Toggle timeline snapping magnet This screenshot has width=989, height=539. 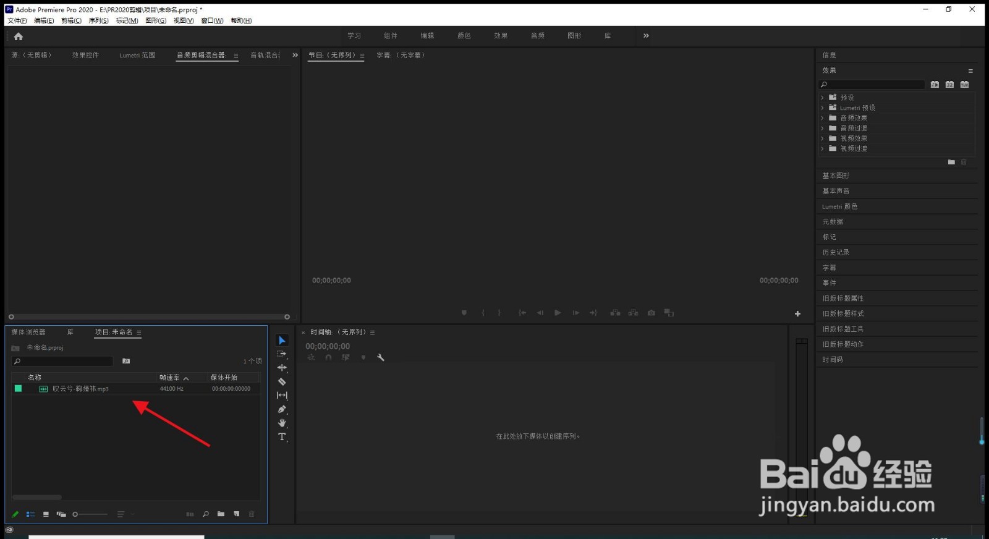click(x=328, y=358)
